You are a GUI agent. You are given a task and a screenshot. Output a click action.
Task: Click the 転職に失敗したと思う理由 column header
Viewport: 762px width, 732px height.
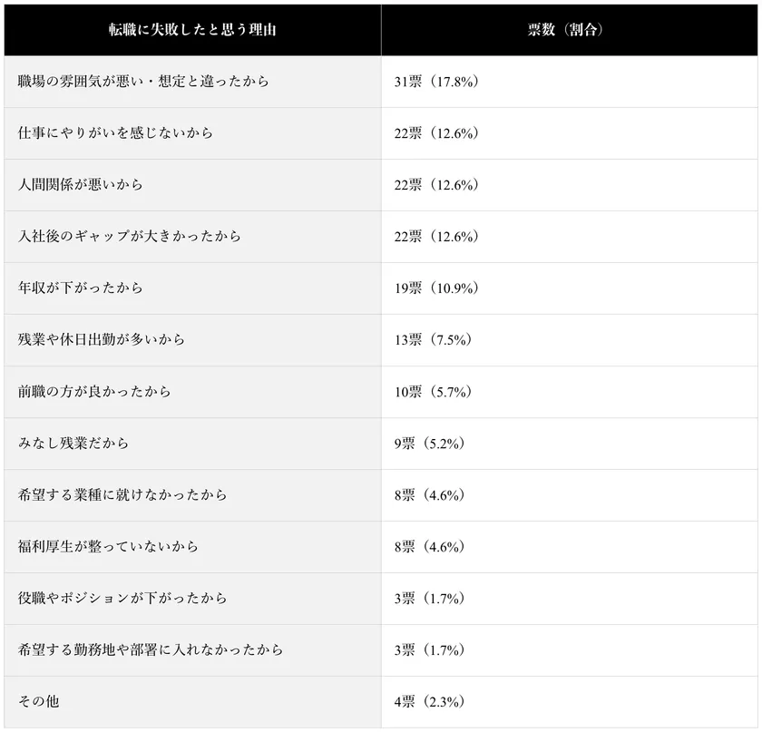pos(192,30)
